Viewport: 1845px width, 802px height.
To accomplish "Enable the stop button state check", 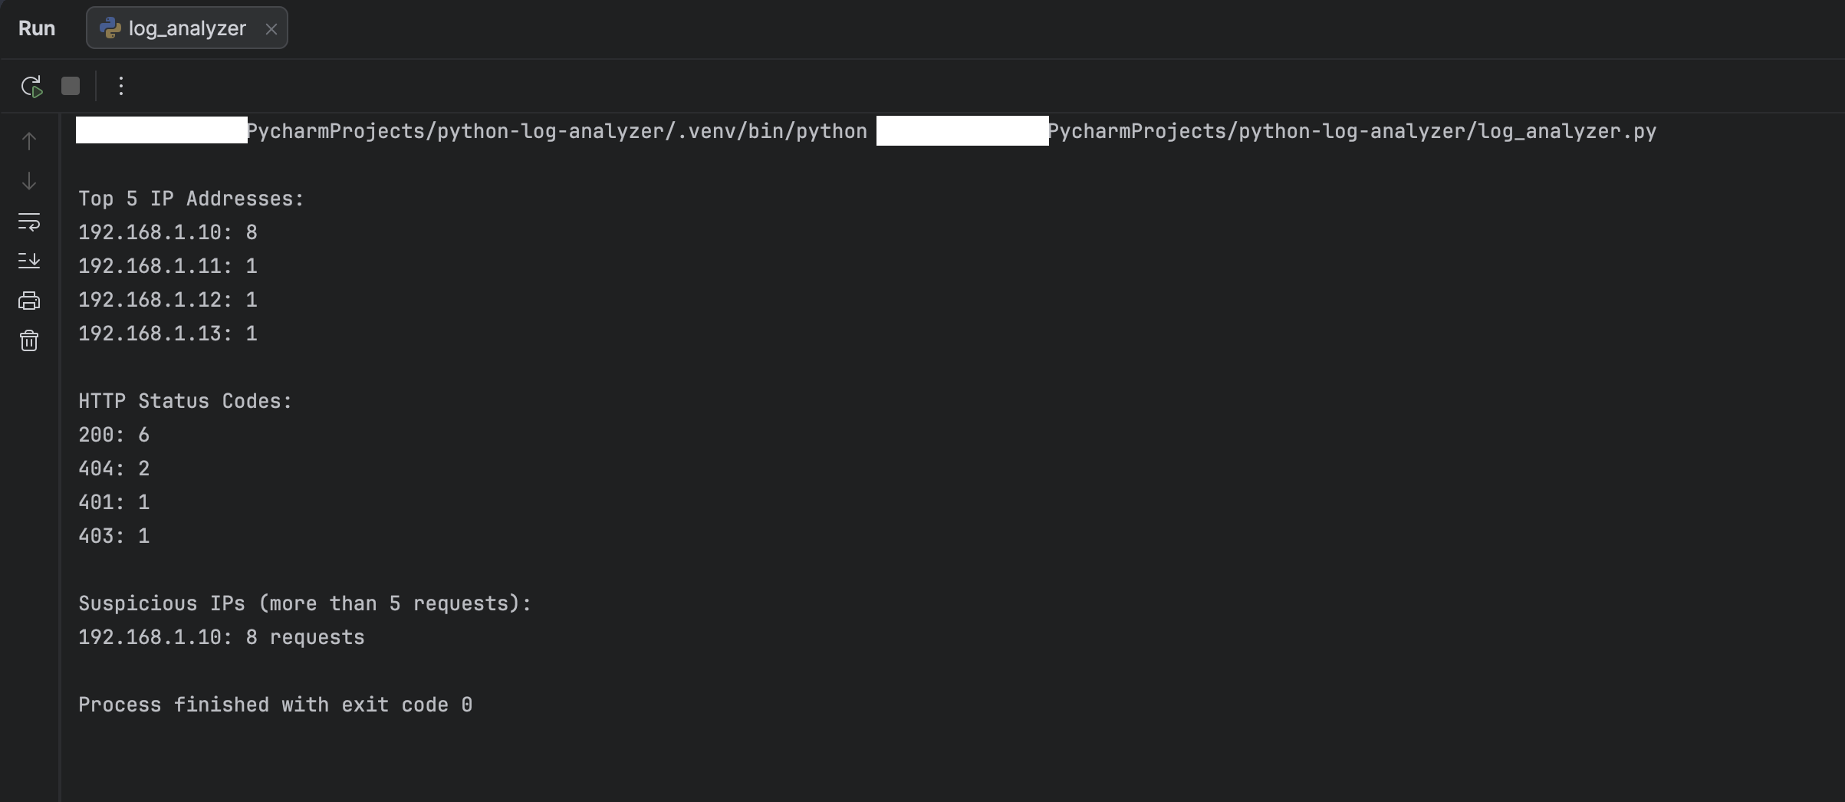I will pos(70,86).
